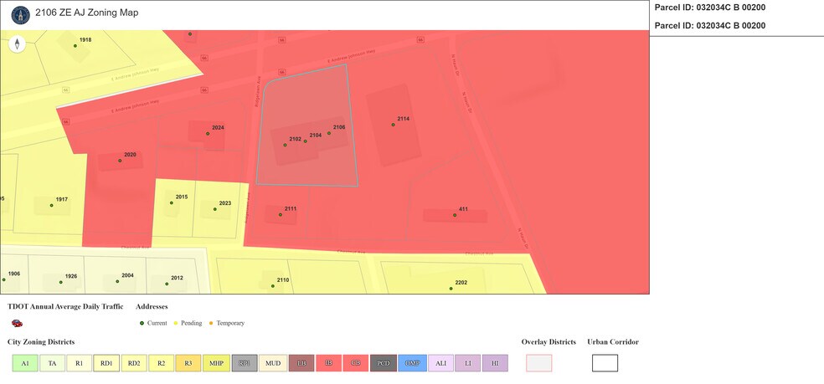Click the yellow Pending address dot in legend
Image resolution: width=824 pixels, height=384 pixels.
(x=176, y=323)
